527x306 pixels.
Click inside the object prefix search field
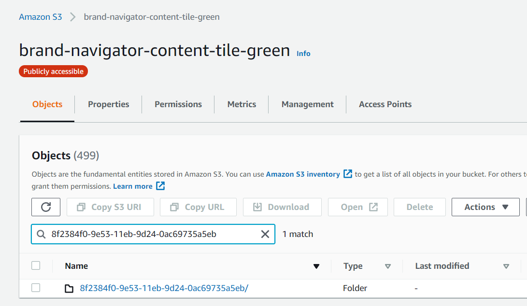pyautogui.click(x=153, y=234)
